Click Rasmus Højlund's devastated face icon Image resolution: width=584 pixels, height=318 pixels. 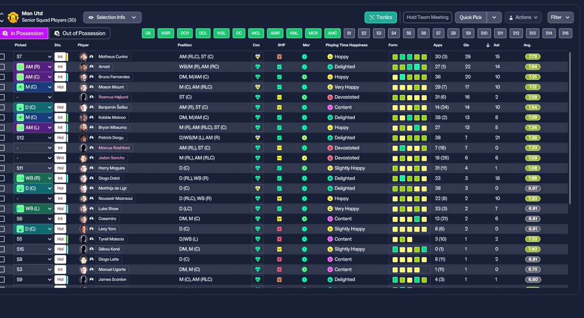tap(330, 97)
